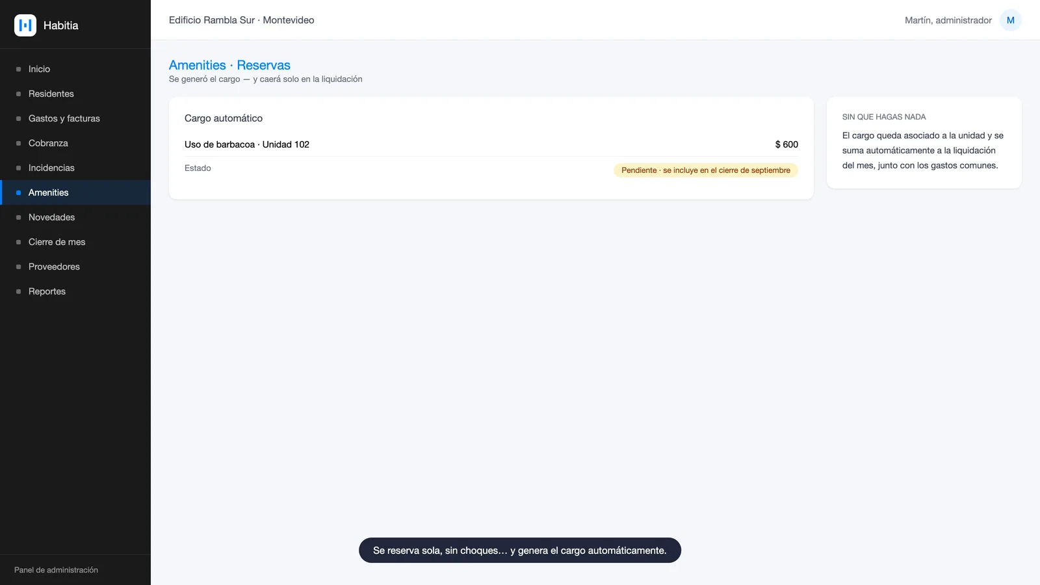Image resolution: width=1040 pixels, height=585 pixels.
Task: Click the bottom caption about automatic charge
Action: point(520,551)
